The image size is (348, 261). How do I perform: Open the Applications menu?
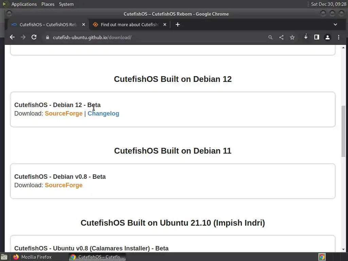click(x=24, y=4)
